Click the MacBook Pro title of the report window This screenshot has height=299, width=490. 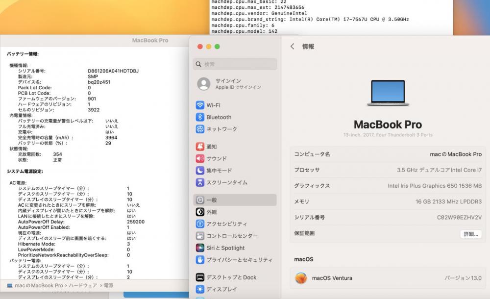pyautogui.click(x=150, y=40)
